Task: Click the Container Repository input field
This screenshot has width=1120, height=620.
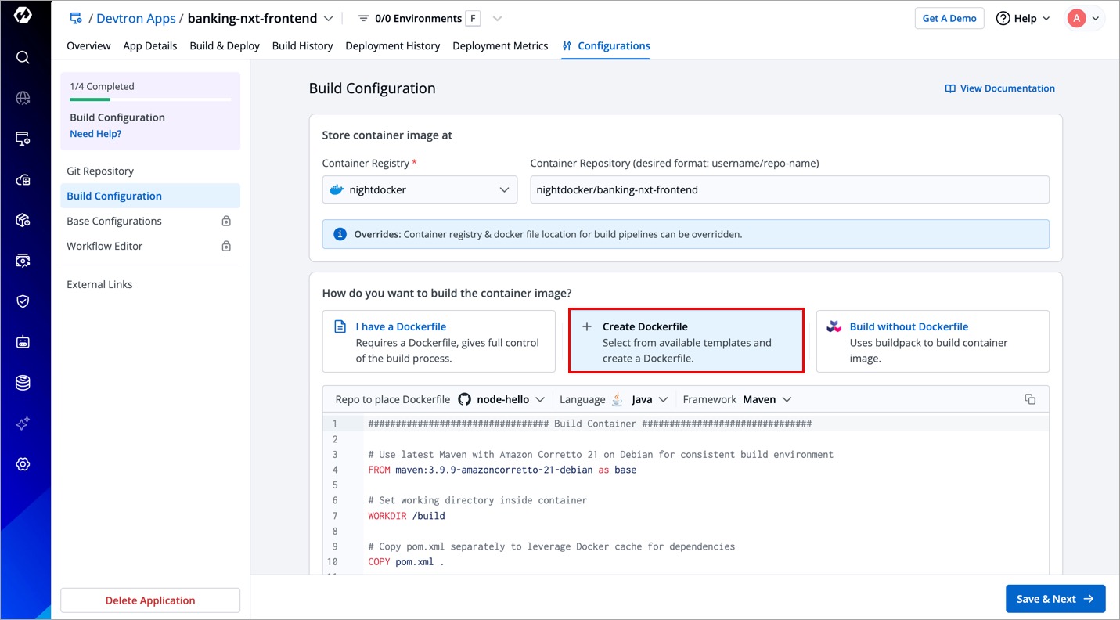Action: tap(789, 189)
